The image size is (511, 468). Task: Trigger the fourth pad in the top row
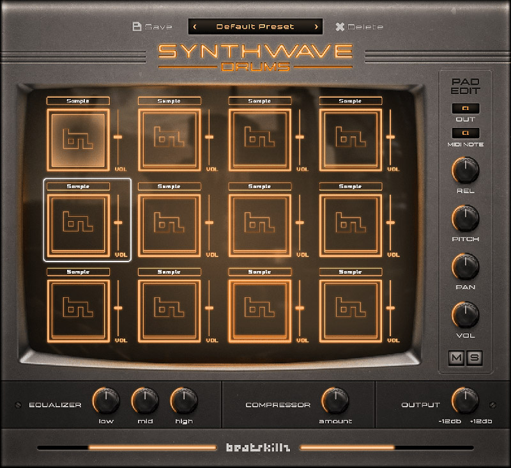[x=350, y=140]
